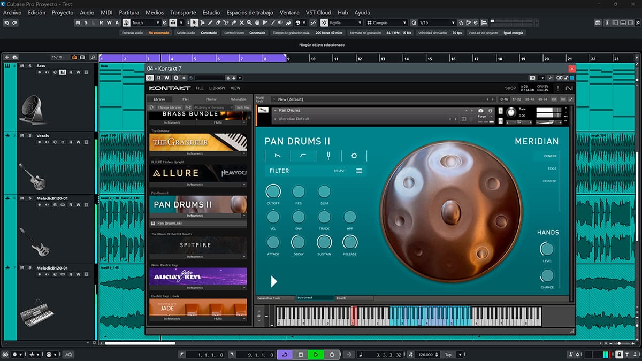Refresh the Kontakt libraries list

pyautogui.click(x=152, y=107)
